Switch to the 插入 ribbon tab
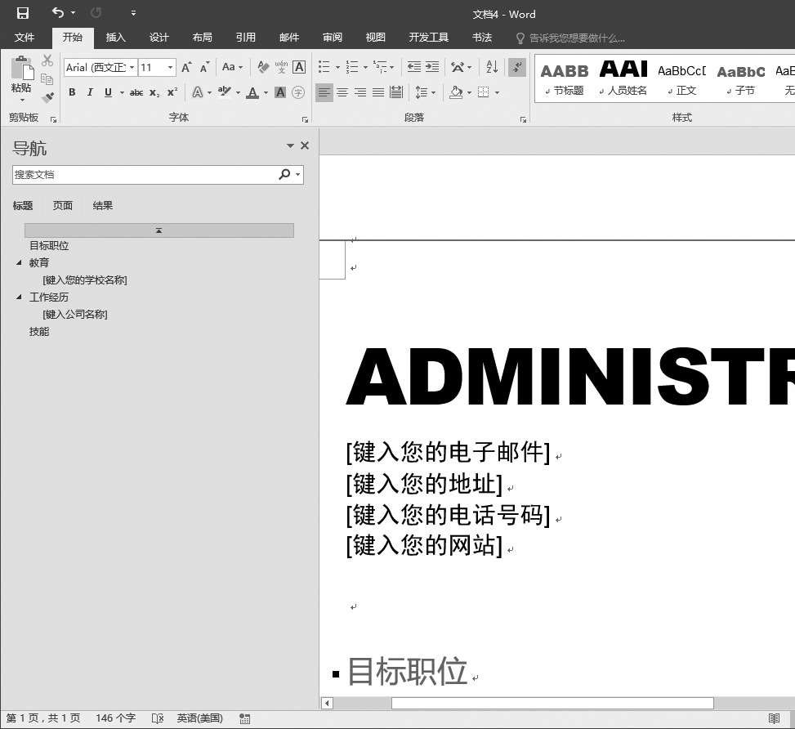The image size is (795, 729). tap(115, 38)
